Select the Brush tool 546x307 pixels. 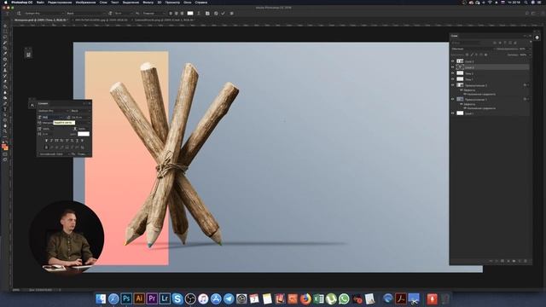(5, 65)
